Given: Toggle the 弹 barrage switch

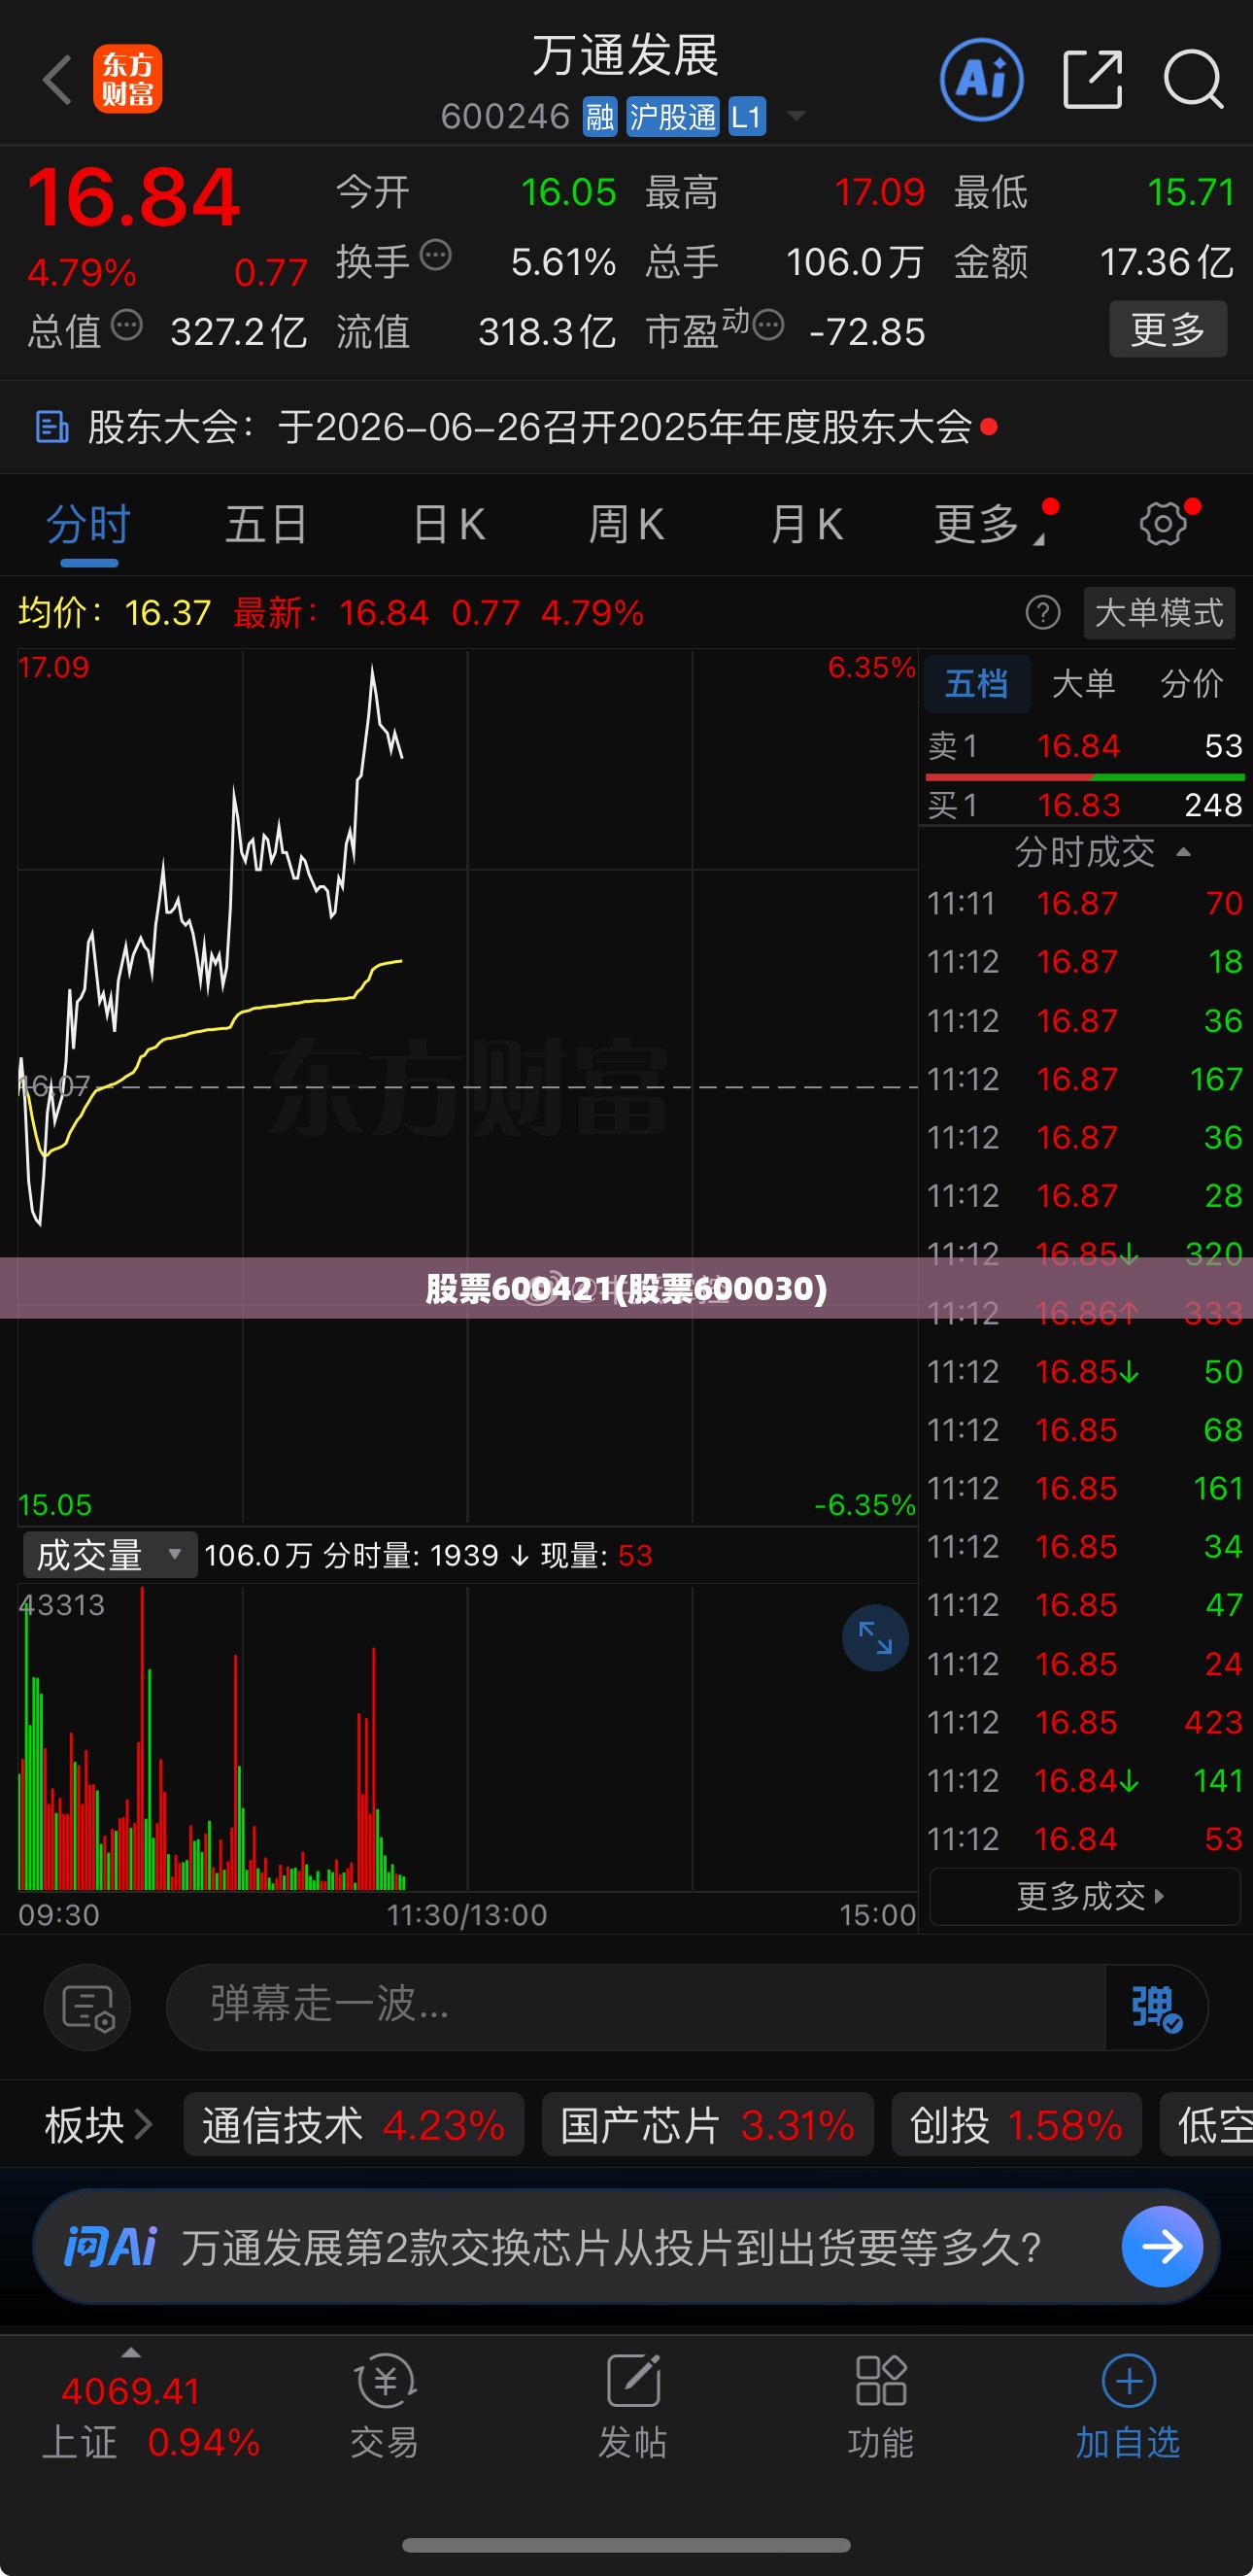Looking at the screenshot, I should 1156,2007.
